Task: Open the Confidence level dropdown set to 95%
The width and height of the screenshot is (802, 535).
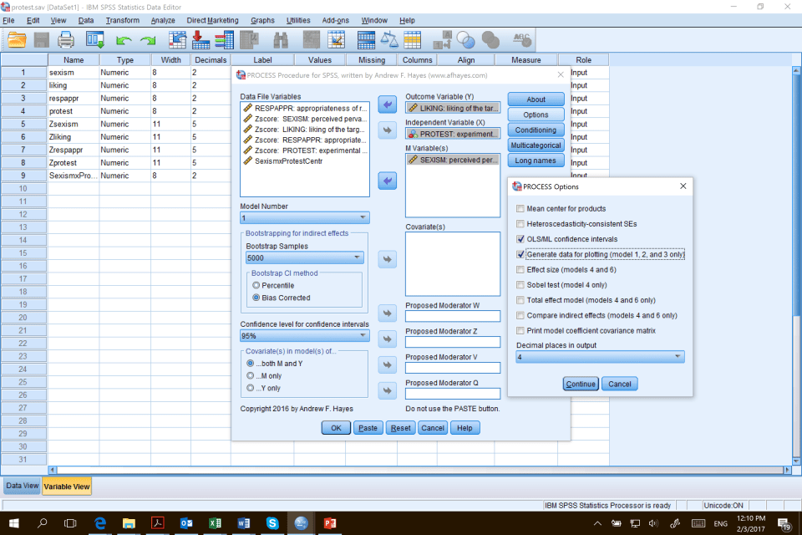Action: pos(304,334)
